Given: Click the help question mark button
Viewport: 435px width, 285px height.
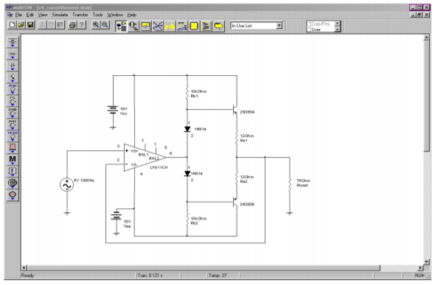Looking at the screenshot, I should [82, 25].
